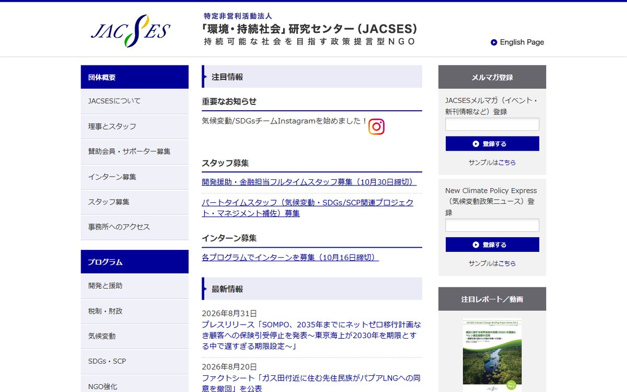Screen dimensions: 627x392
Task: Open 理事とスタッフ menu item
Action: (134, 126)
